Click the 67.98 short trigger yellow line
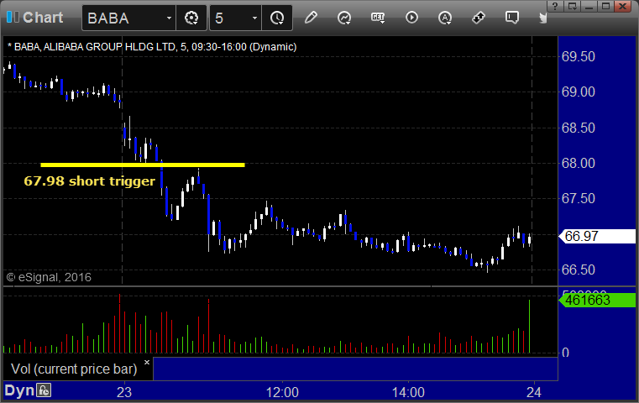The height and width of the screenshot is (403, 639). 143,165
